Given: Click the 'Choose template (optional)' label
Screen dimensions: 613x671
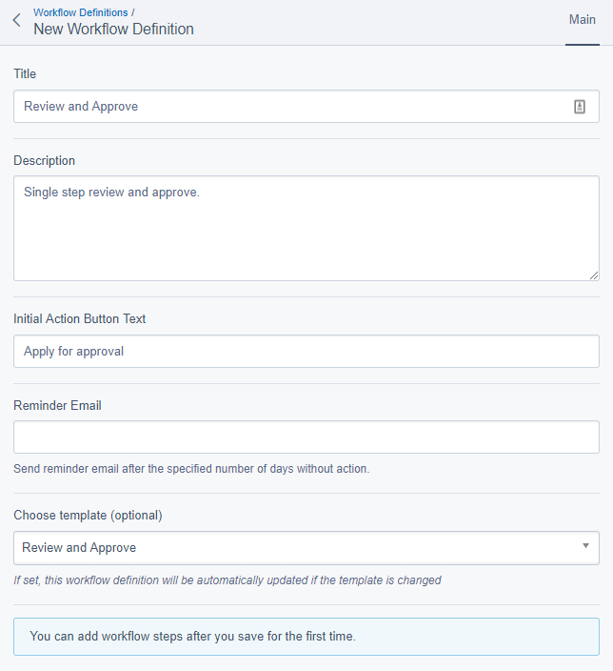Looking at the screenshot, I should [88, 515].
